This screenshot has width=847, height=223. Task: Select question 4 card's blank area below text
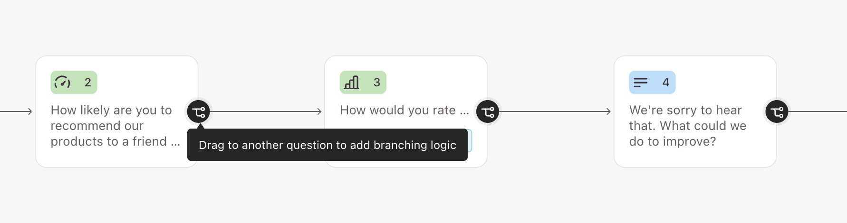click(x=695, y=158)
